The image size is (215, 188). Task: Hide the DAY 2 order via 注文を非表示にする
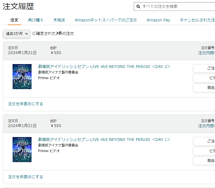point(25,104)
